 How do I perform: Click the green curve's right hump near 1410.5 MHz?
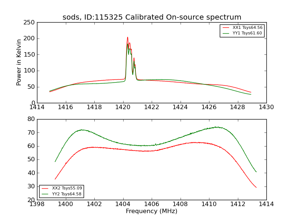coord(218,127)
